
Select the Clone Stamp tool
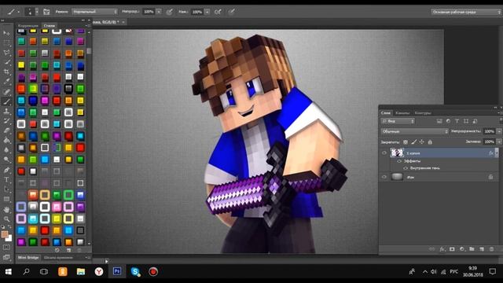(6, 112)
